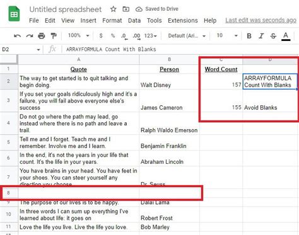Select the 'Bob Marley' cell
Screen dimensions: 299x235
[169, 227]
